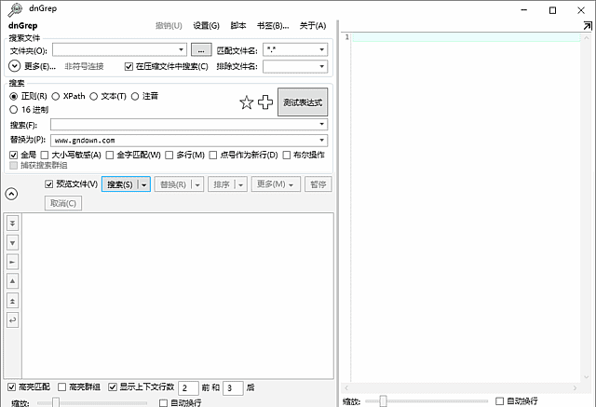
Task: Click the scroll-to-bottom double arrow icon
Action: pos(12,224)
